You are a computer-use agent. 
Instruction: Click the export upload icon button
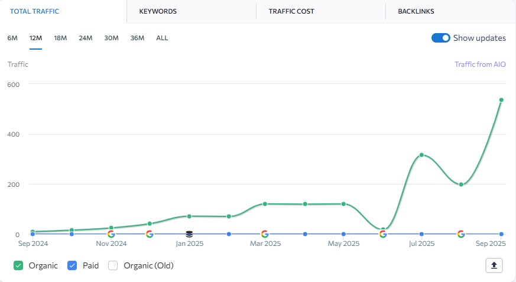[494, 265]
